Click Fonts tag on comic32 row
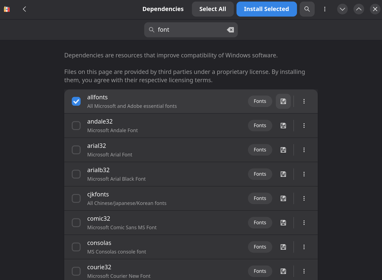This screenshot has width=382, height=280. 260,223
